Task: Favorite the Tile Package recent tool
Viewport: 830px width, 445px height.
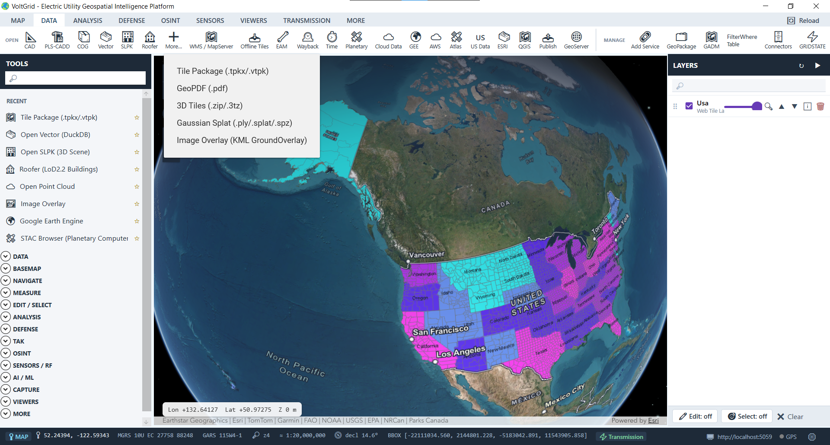Action: 137,118
